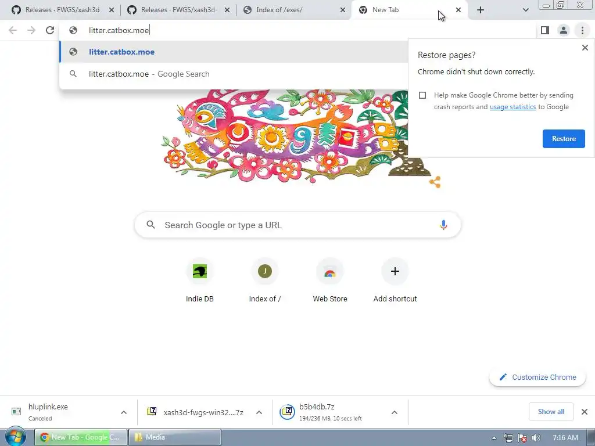Reload the current page
This screenshot has height=446, width=595.
click(50, 30)
